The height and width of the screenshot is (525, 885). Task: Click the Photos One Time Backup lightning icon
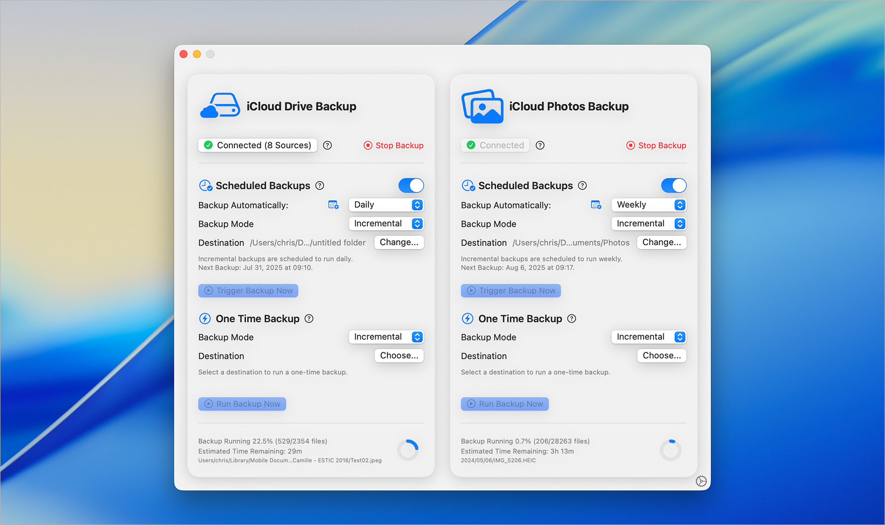467,318
